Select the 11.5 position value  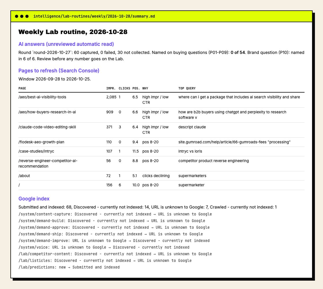136,151
